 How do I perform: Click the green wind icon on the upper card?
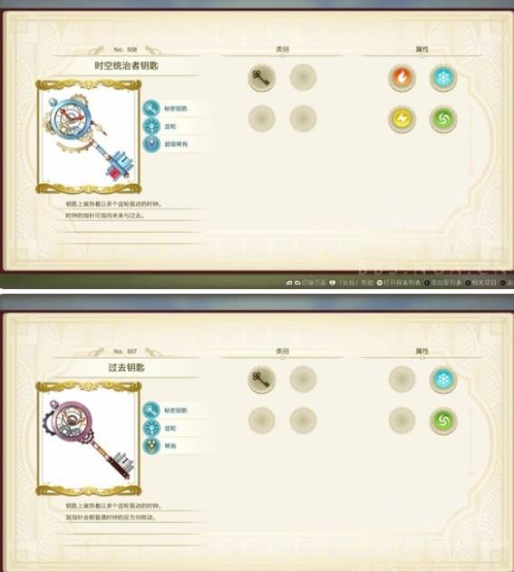click(443, 119)
